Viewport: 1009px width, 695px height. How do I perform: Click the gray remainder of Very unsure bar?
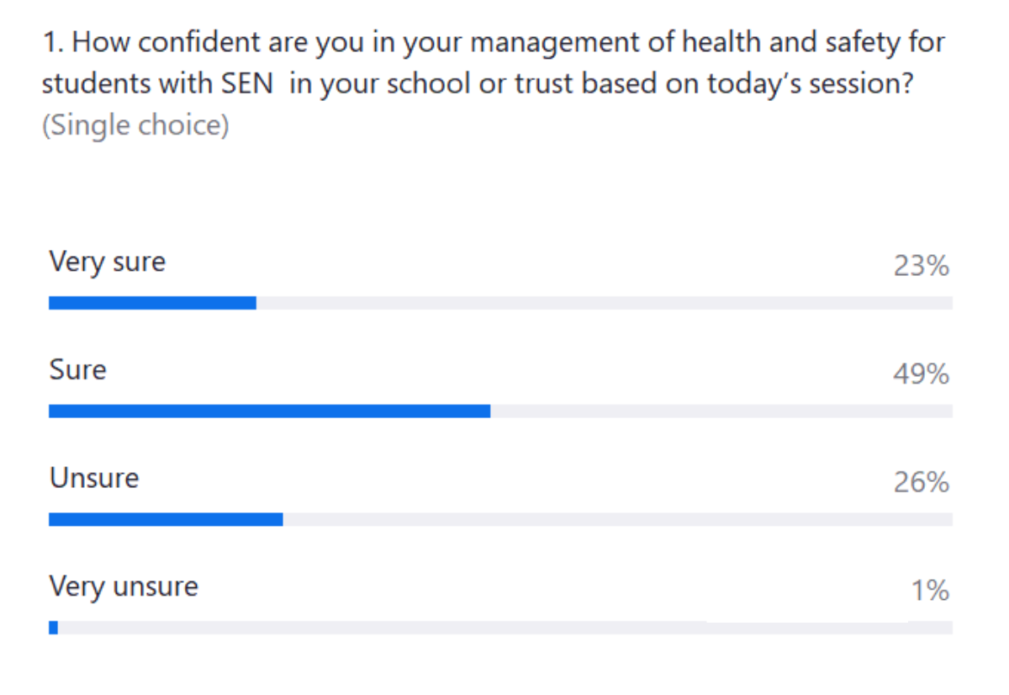[504, 628]
